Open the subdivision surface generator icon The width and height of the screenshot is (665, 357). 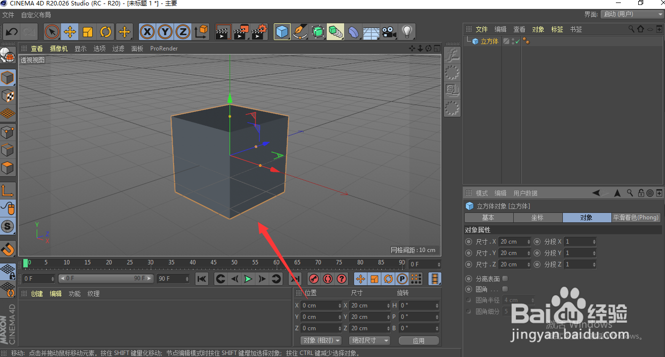click(x=317, y=32)
